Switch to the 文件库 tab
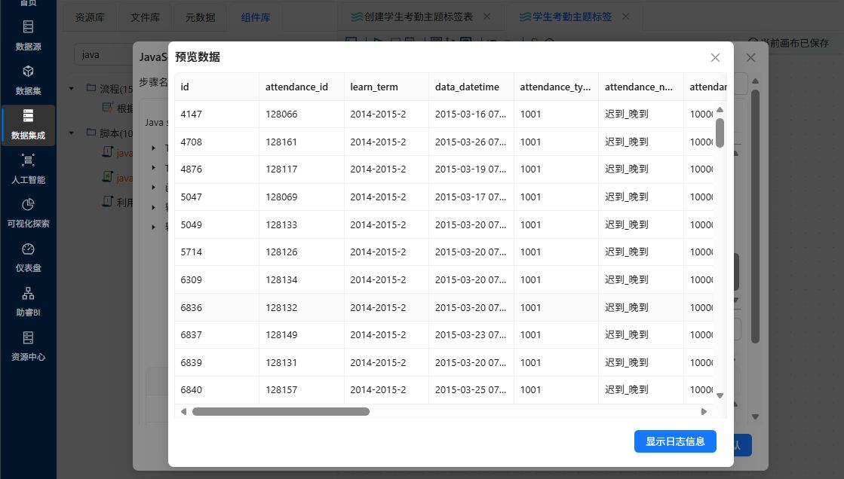The height and width of the screenshot is (479, 844). point(145,17)
